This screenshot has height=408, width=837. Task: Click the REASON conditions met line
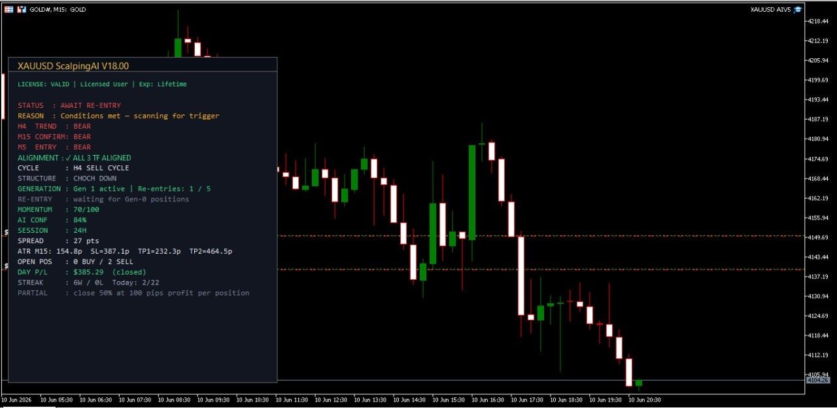click(x=118, y=116)
